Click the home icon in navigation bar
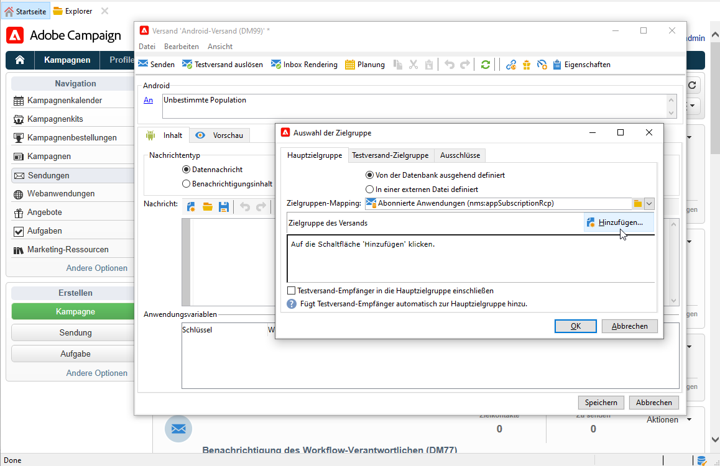Image resolution: width=720 pixels, height=466 pixels. coord(20,60)
